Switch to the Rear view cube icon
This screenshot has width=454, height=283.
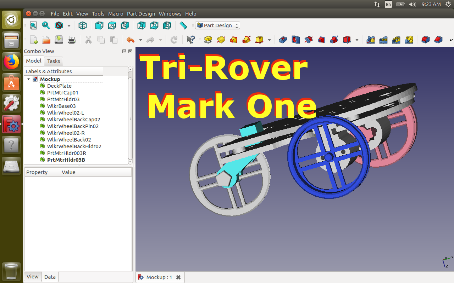[x=142, y=25]
